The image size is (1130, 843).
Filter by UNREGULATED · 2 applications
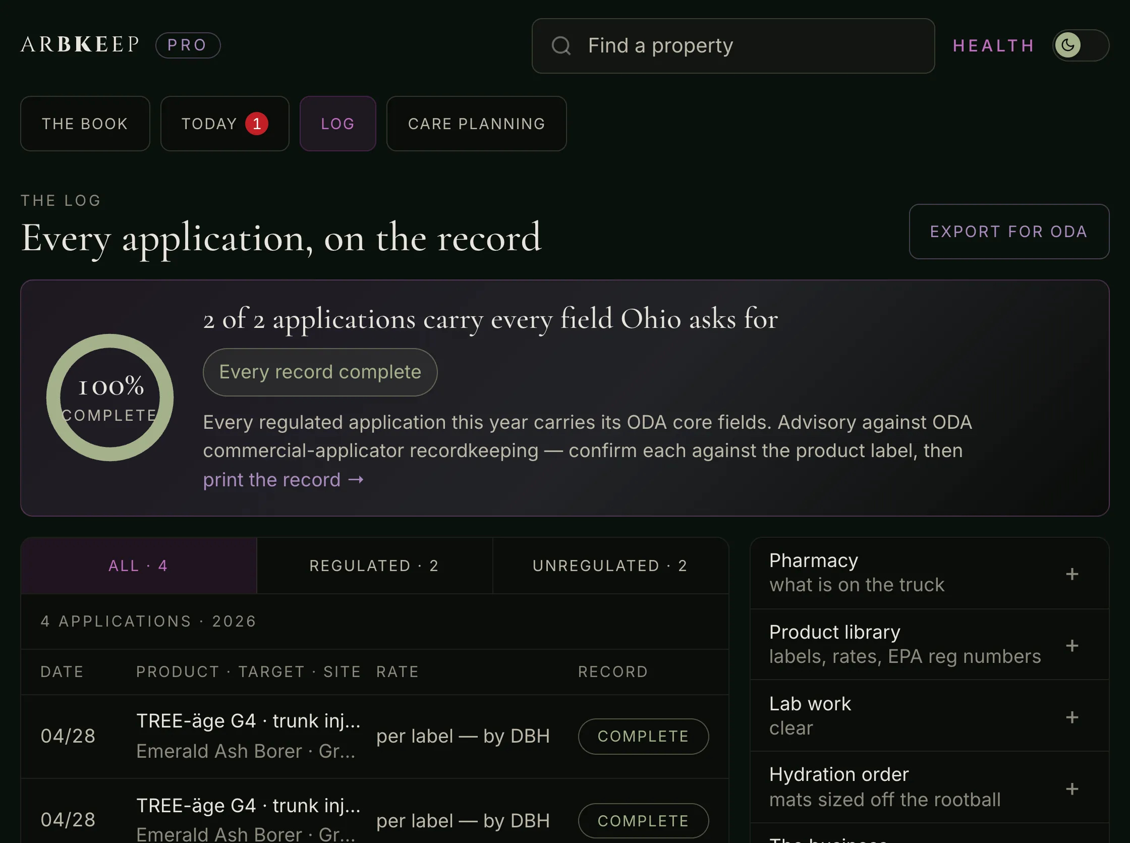tap(611, 566)
